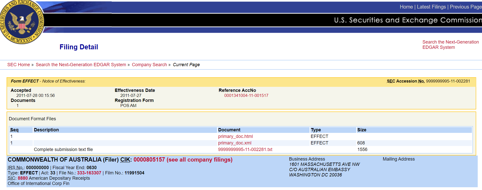The height and width of the screenshot is (190, 482).
Task: Select SEC Accession number 9999999995-11-002281
Action: click(448, 81)
